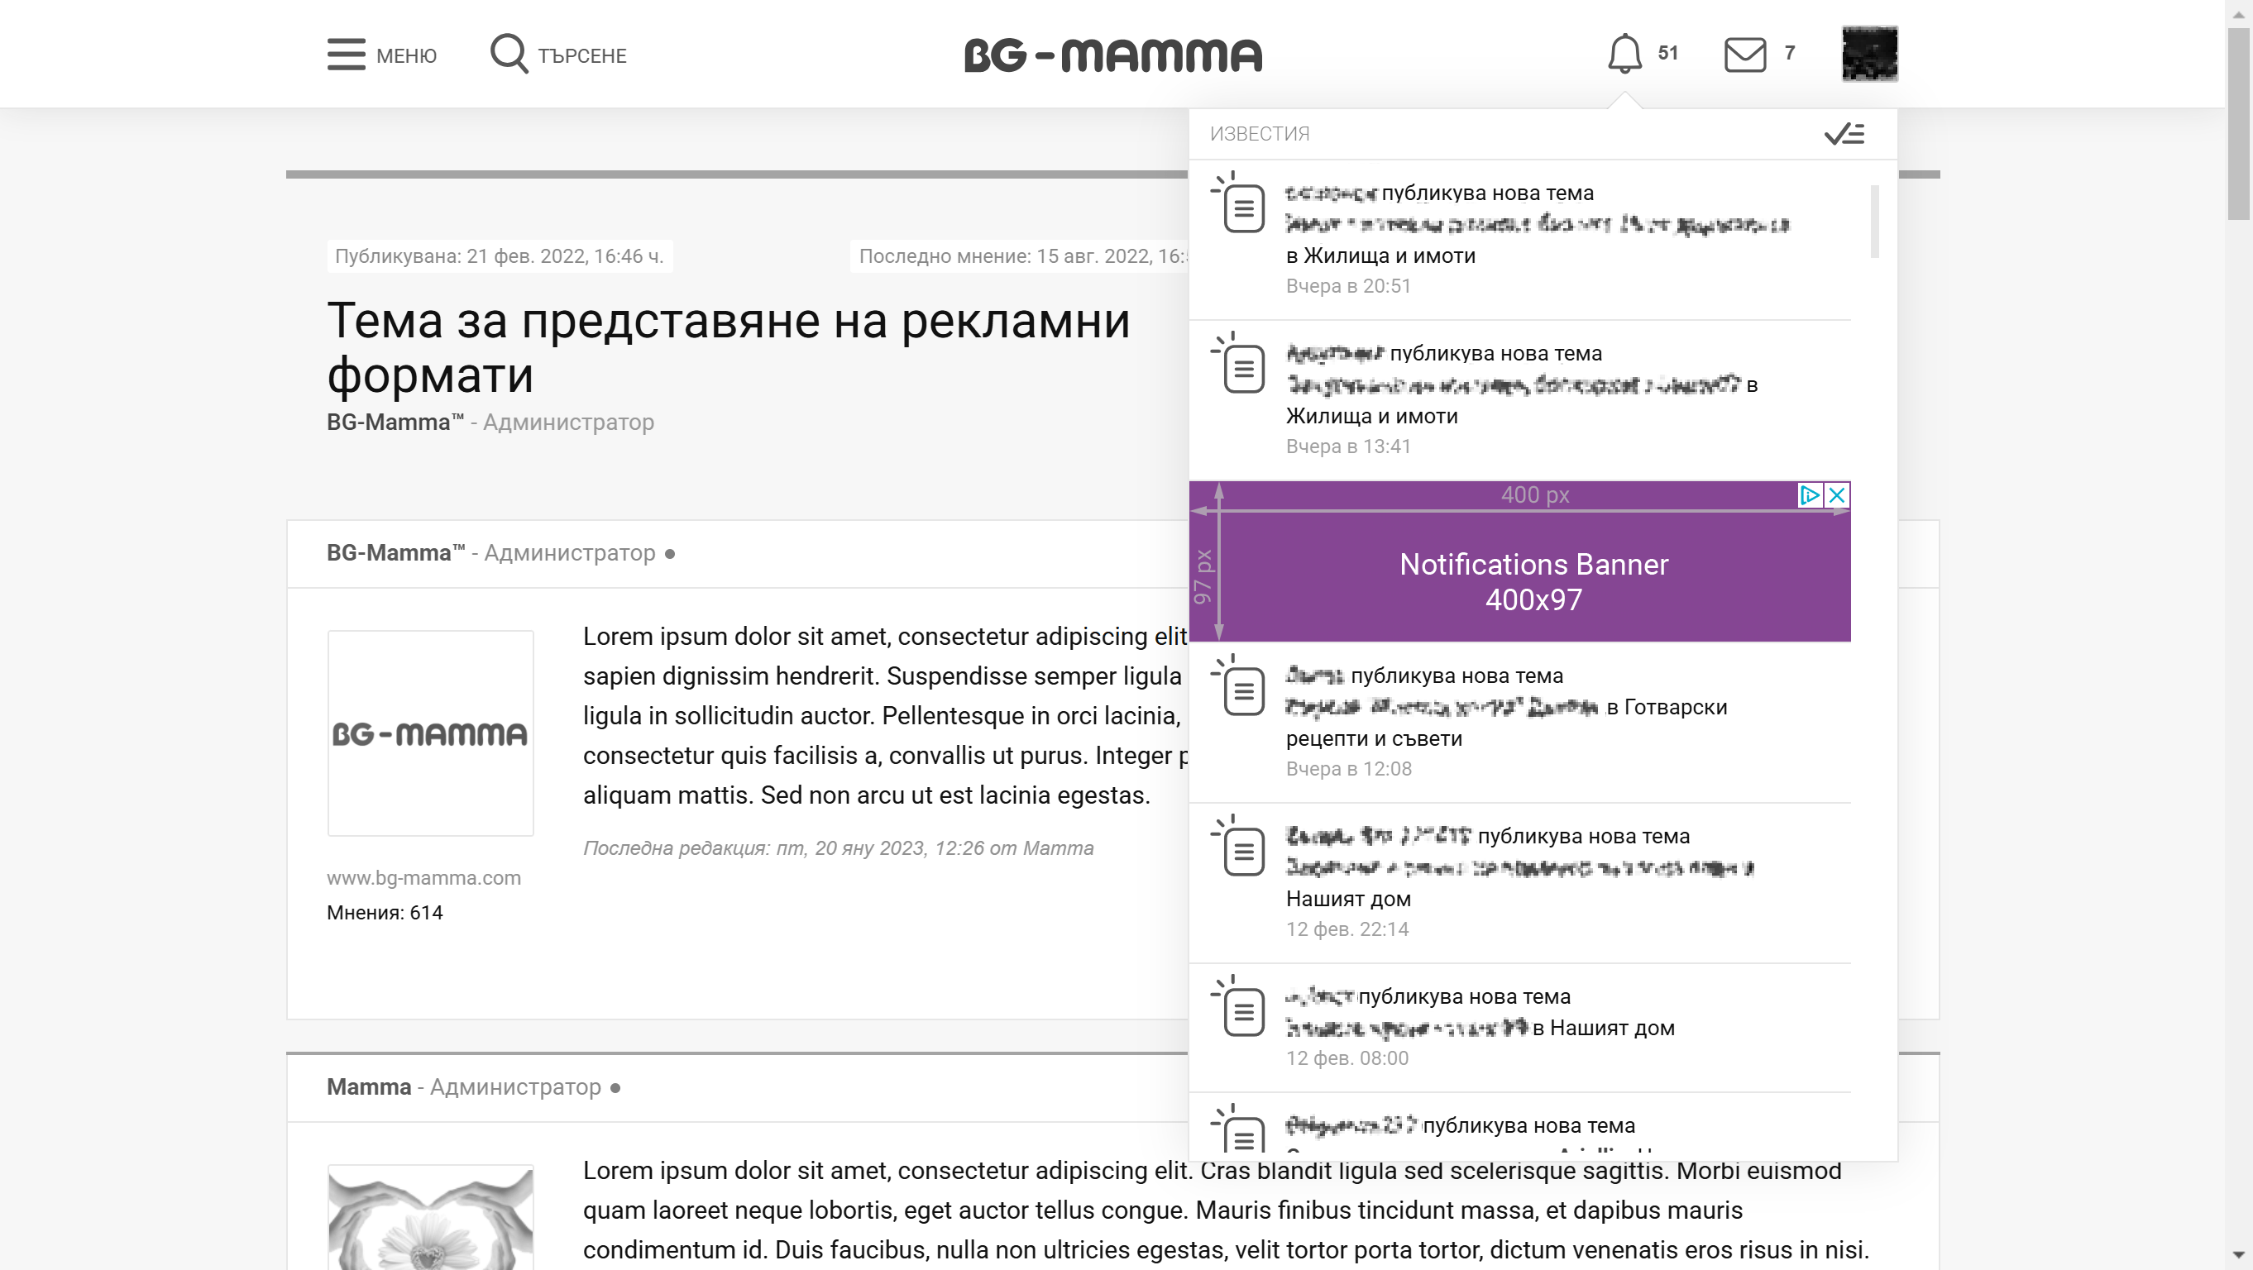This screenshot has height=1270, width=2253.
Task: Open the hamburger МЕНЮ icon
Action: pos(347,55)
